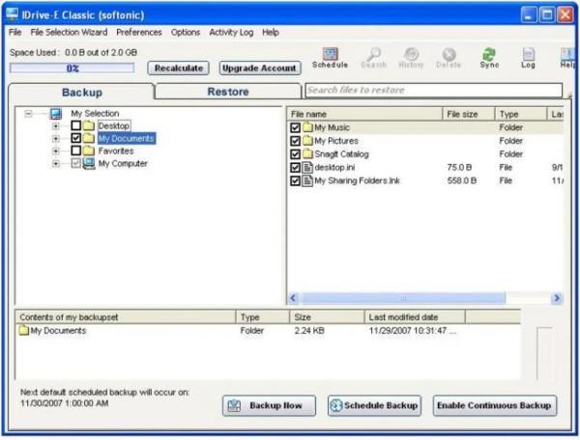Image resolution: width=580 pixels, height=440 pixels.
Task: Click the My Computer icon in tree
Action: coord(89,163)
